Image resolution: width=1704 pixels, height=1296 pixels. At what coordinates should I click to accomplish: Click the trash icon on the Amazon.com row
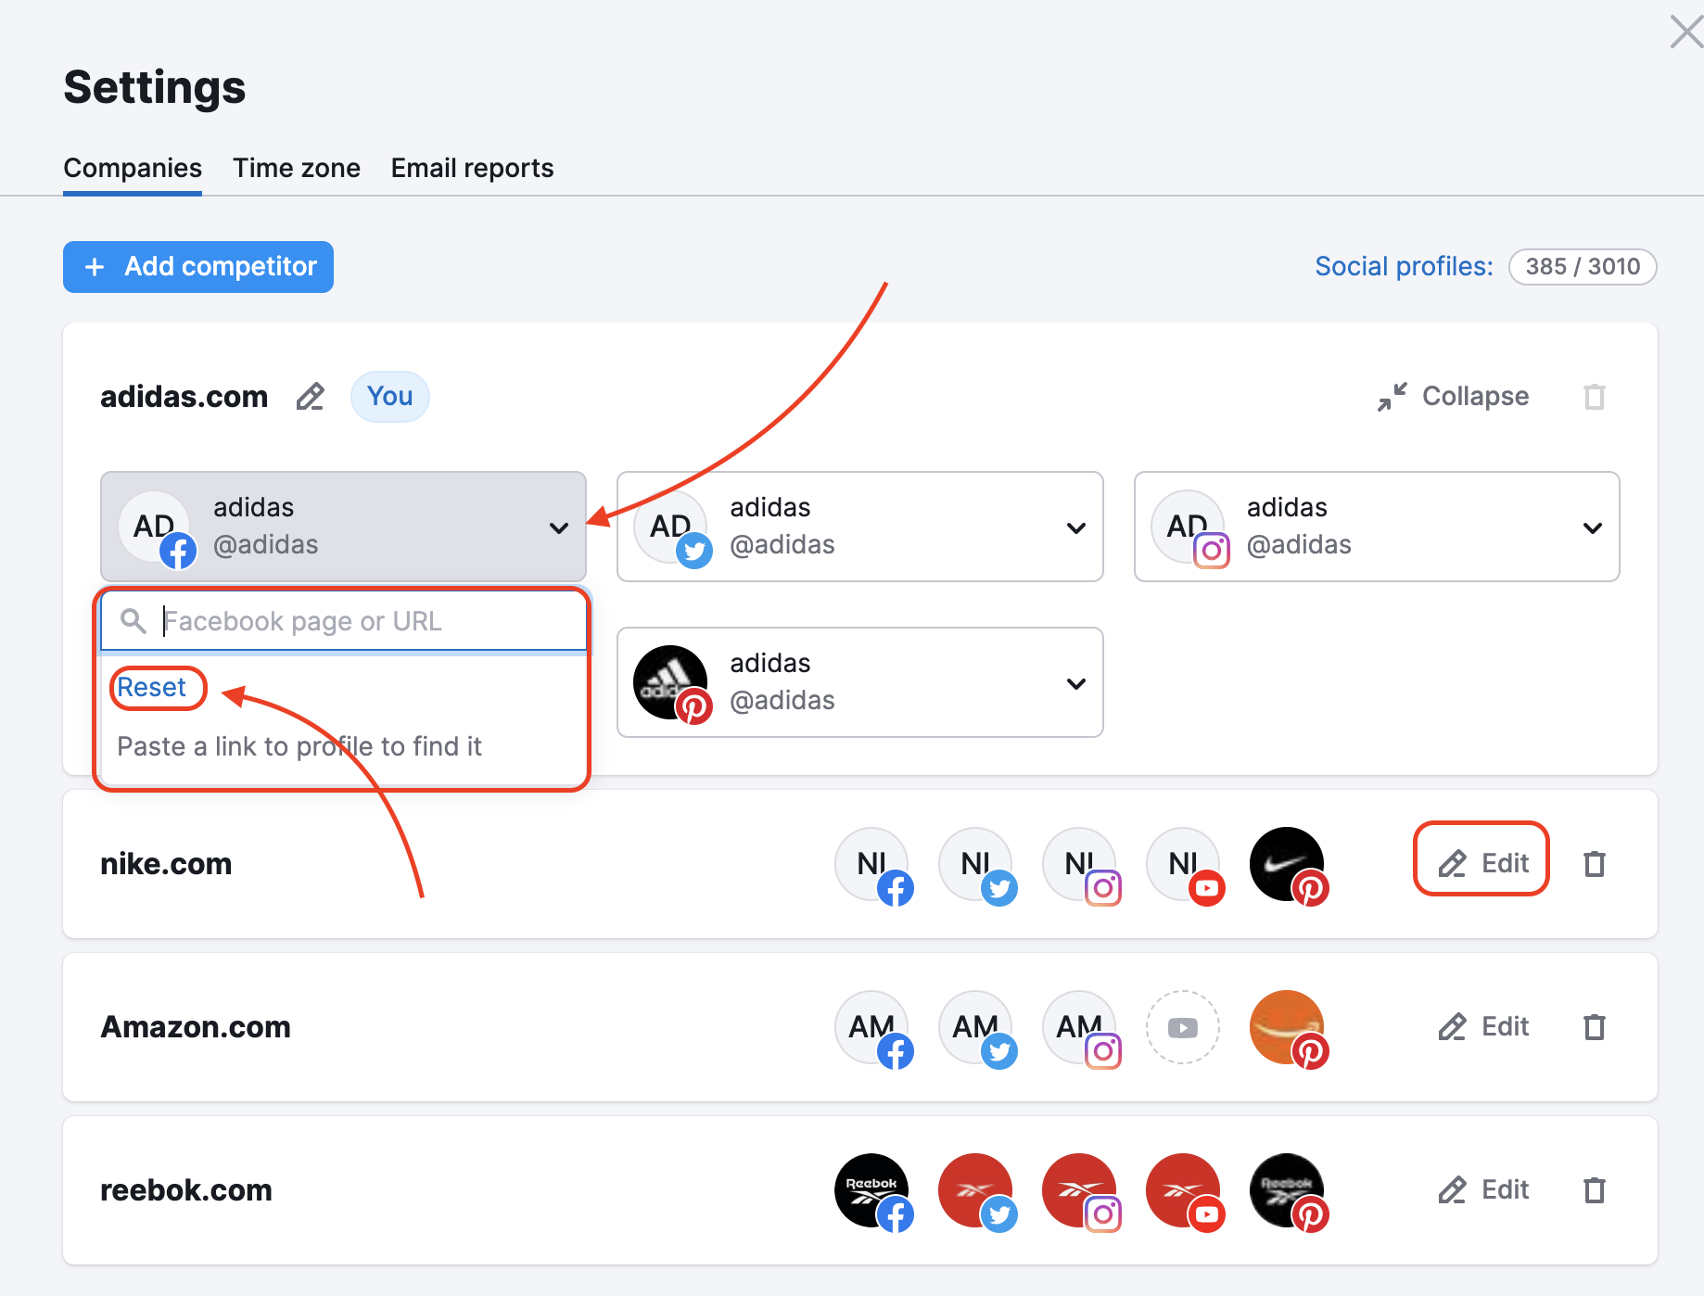tap(1595, 1027)
